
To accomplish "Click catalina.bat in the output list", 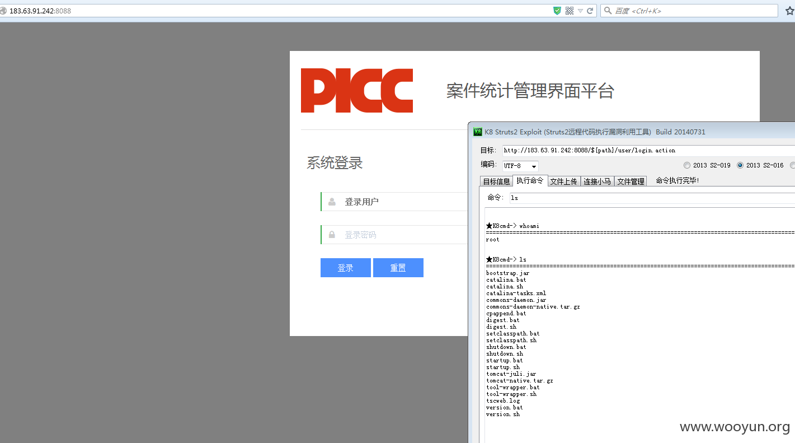I will tap(506, 280).
